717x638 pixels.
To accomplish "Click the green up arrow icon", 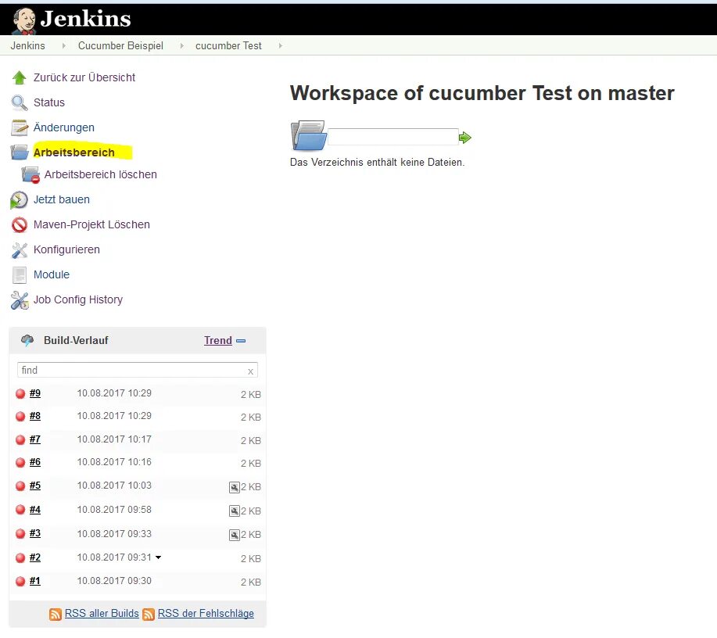I will [x=19, y=77].
